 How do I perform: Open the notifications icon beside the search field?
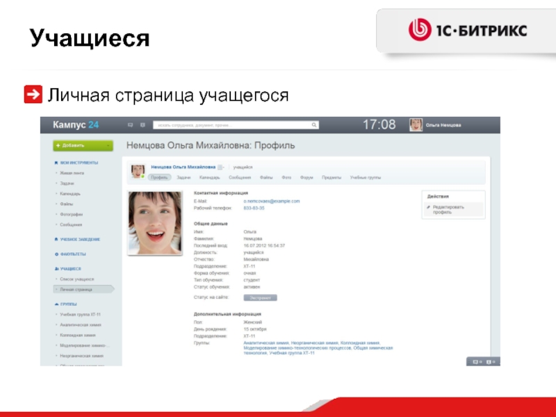tap(142, 125)
